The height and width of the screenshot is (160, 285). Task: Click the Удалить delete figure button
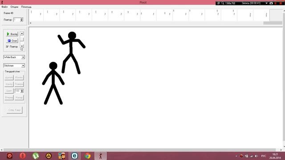pyautogui.click(x=9, y=77)
